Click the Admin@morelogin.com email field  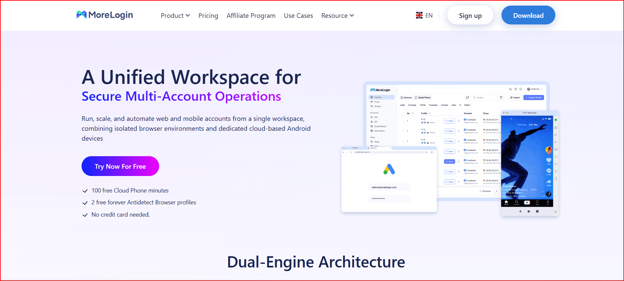coord(389,187)
